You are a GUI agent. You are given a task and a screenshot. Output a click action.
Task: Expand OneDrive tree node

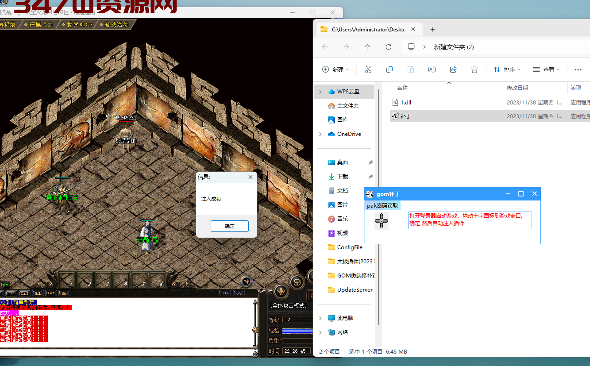pos(320,134)
